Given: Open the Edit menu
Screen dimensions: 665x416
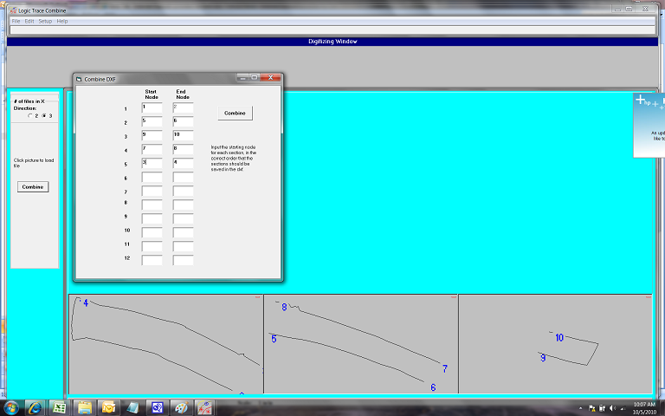Looking at the screenshot, I should coord(29,21).
